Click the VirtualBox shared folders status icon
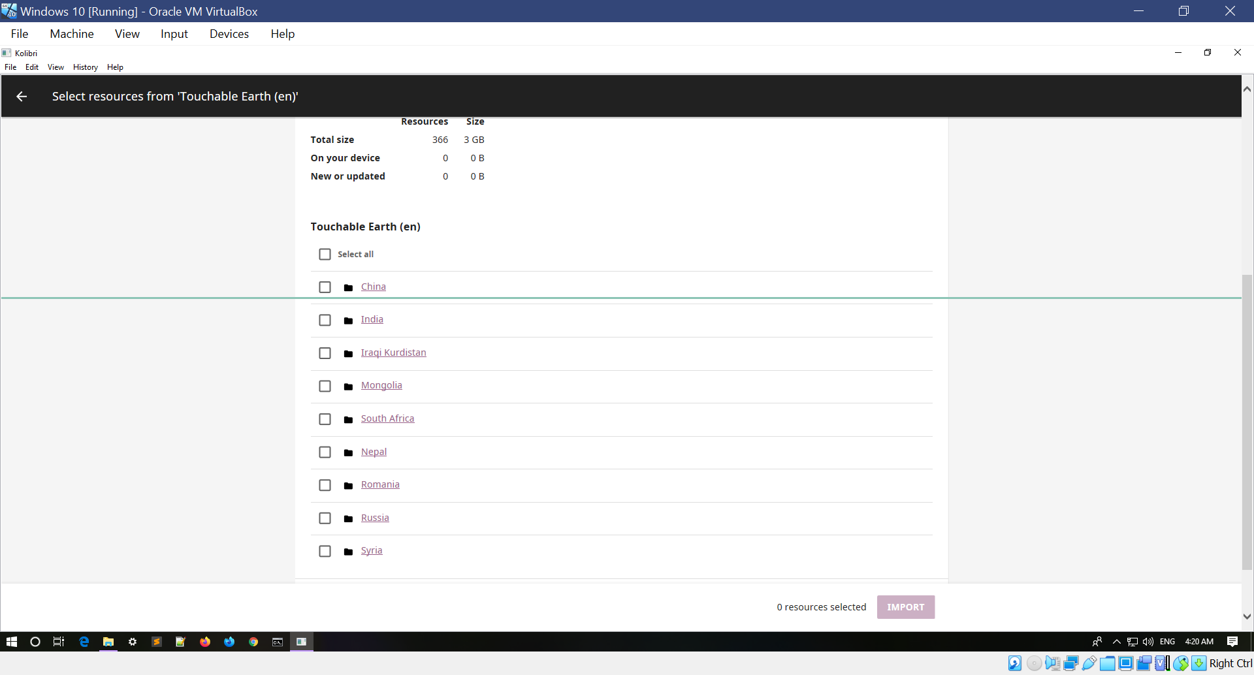 1107,663
